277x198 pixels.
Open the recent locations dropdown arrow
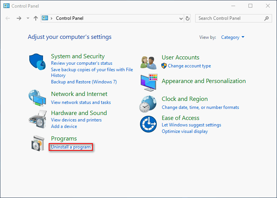[28, 18]
